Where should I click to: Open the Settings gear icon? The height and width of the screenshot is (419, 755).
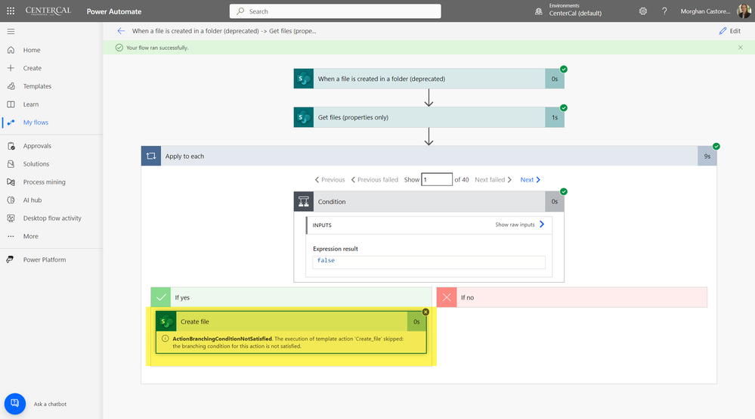tap(643, 11)
